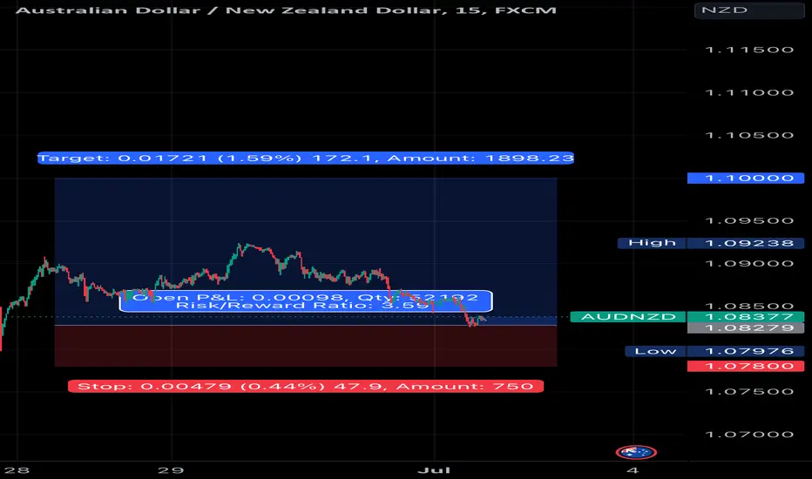This screenshot has width=812, height=479.
Task: Click the 1.10500 price axis tick
Action: point(749,135)
